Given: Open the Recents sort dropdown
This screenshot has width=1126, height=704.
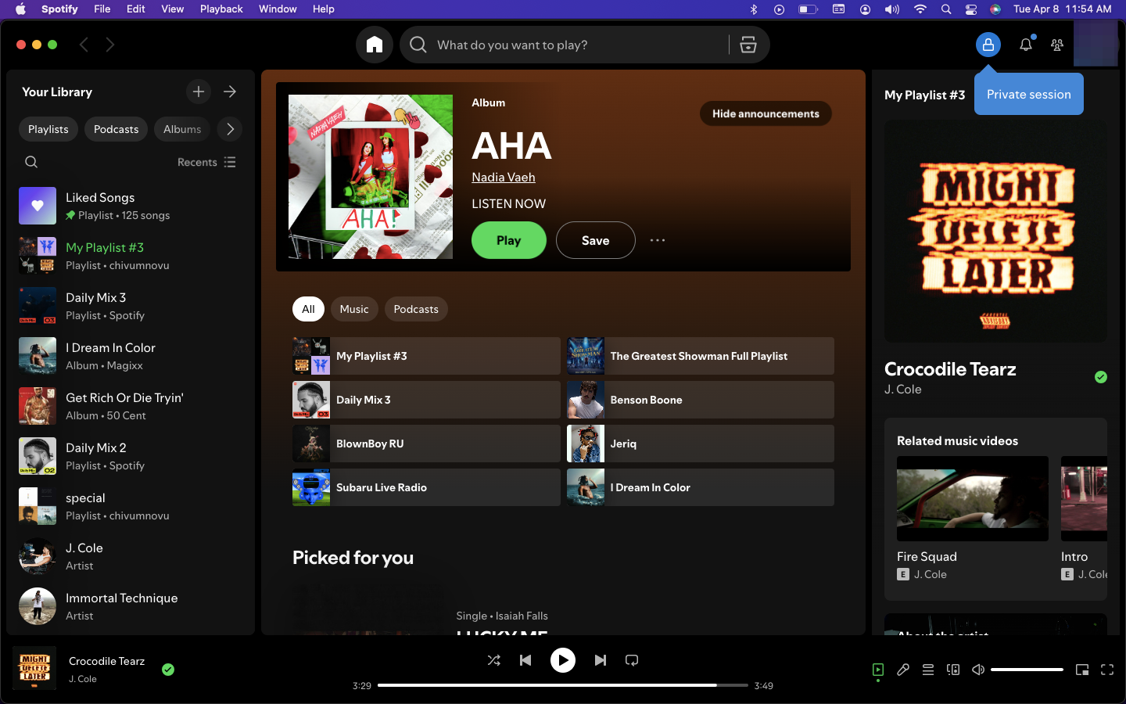Looking at the screenshot, I should coord(206,162).
